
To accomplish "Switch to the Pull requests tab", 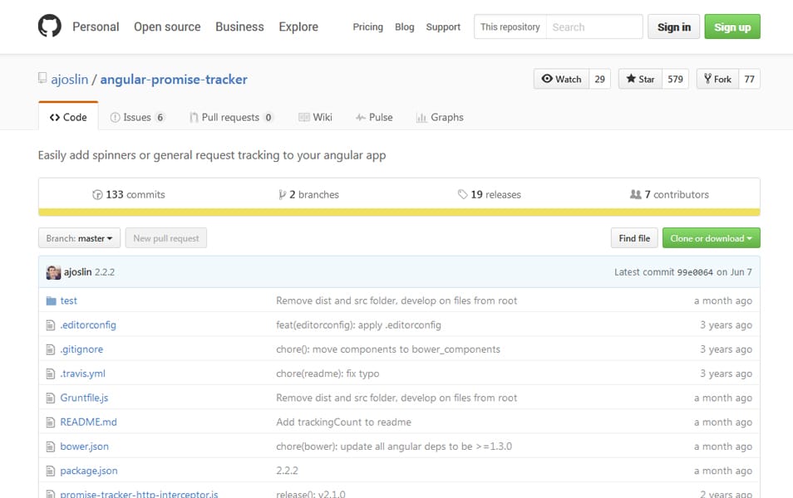I will pyautogui.click(x=231, y=117).
